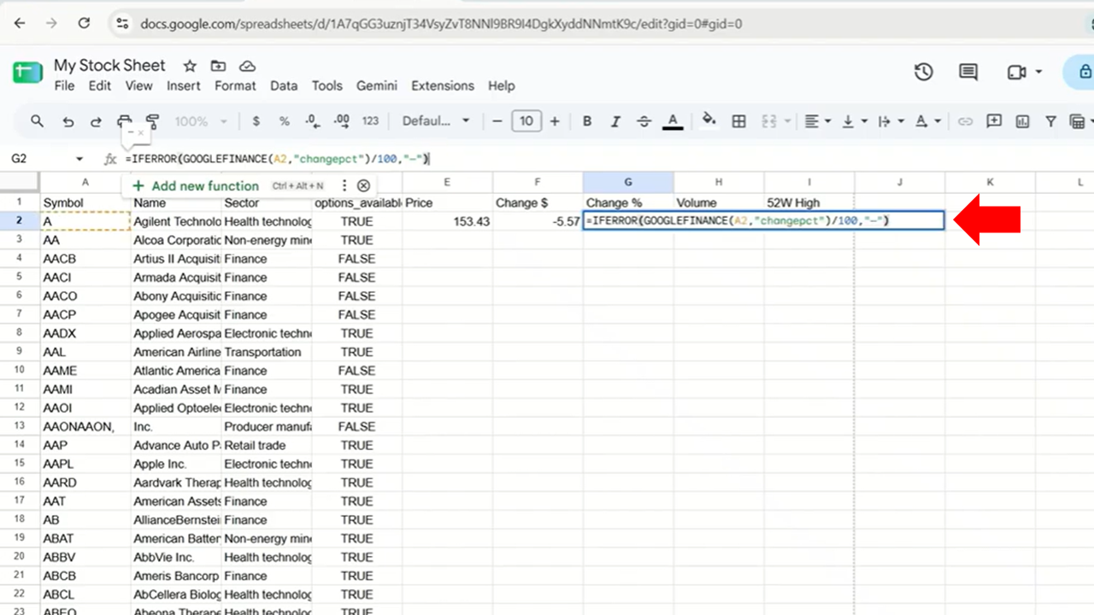
Task: Open the Data menu
Action: click(284, 85)
